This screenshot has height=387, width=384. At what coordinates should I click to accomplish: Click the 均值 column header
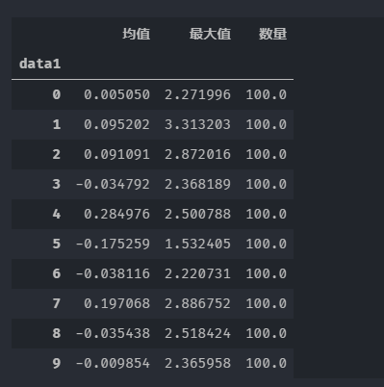[x=137, y=34]
